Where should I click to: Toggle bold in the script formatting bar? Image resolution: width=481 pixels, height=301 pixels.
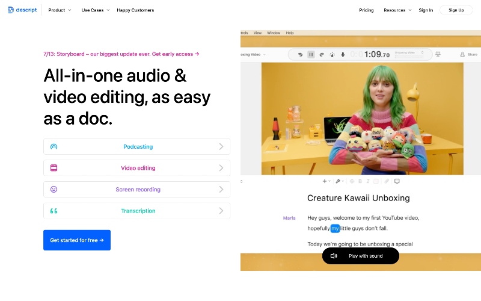click(360, 181)
